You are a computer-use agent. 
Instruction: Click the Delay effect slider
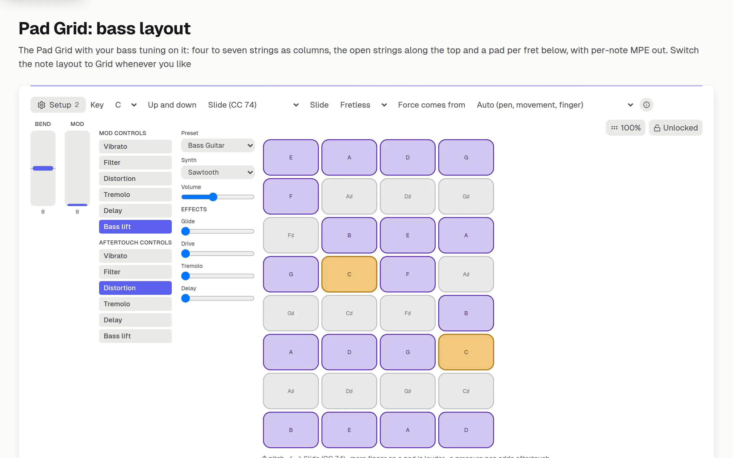(218, 298)
